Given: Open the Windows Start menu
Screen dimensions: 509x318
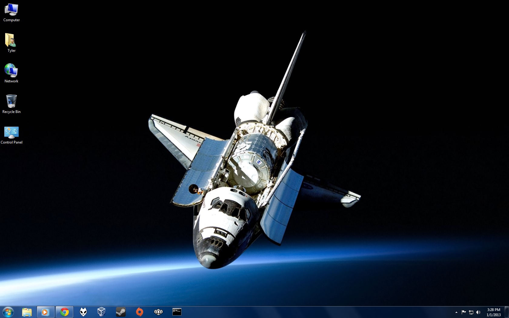Looking at the screenshot, I should (x=8, y=312).
